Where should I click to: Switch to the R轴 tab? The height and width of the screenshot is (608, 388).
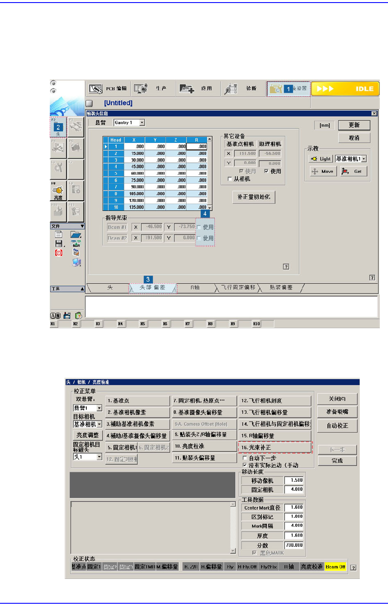[195, 288]
